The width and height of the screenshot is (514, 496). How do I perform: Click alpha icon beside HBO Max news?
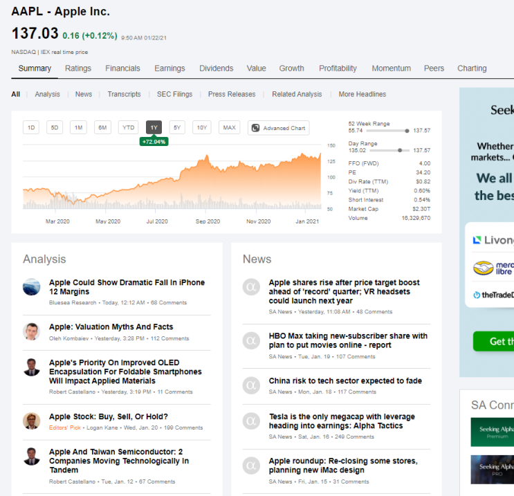pyautogui.click(x=251, y=340)
